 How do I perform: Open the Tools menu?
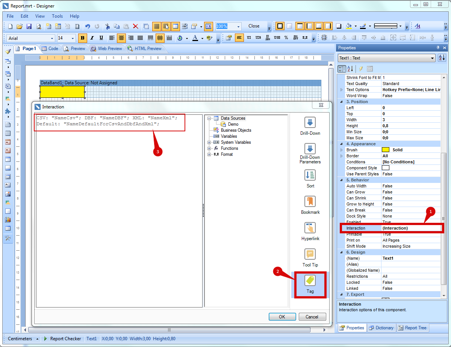[58, 16]
